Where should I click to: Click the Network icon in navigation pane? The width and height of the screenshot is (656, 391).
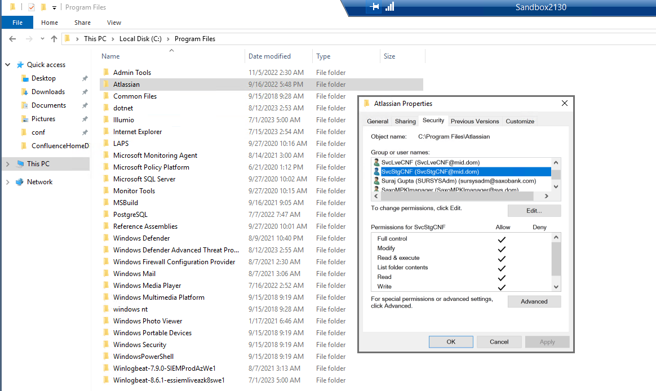(20, 182)
